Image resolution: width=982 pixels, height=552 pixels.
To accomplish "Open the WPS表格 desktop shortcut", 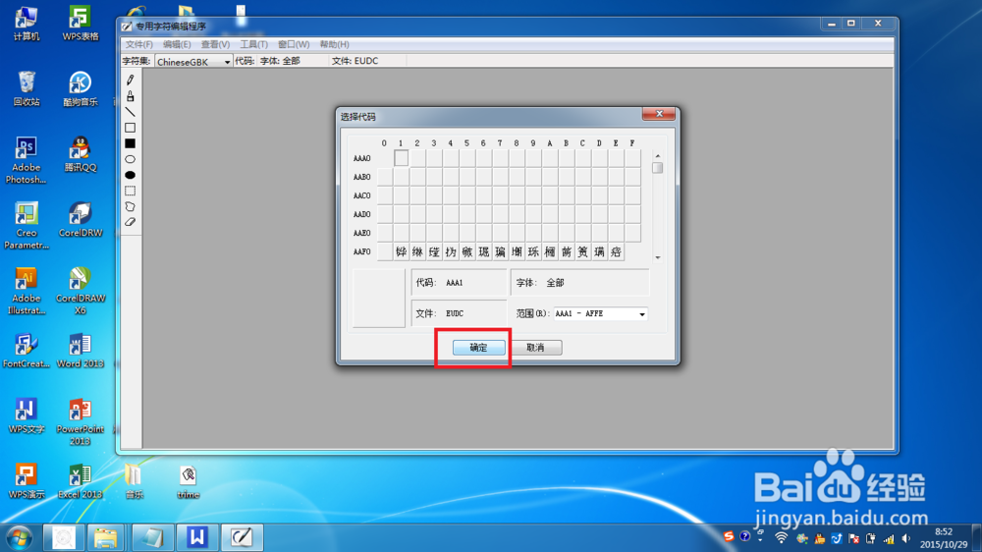I will tap(81, 24).
